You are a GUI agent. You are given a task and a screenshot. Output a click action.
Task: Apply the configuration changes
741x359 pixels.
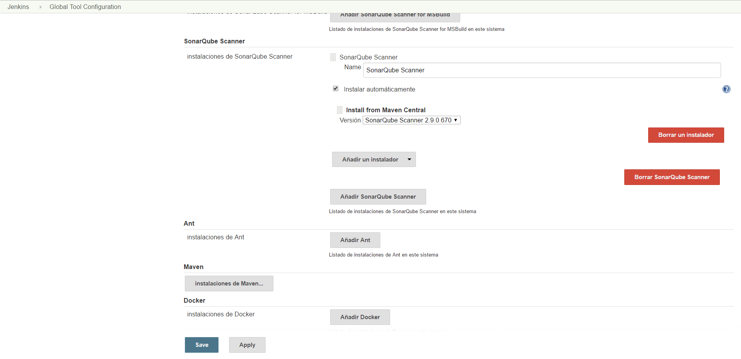point(247,345)
